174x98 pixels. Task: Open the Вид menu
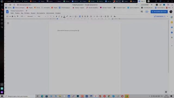(22, 13)
